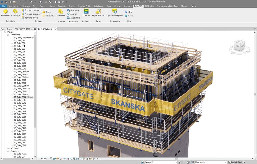The height and width of the screenshot is (164, 257).
Task: Start the Dokadek assistant
Action: tap(86, 13)
